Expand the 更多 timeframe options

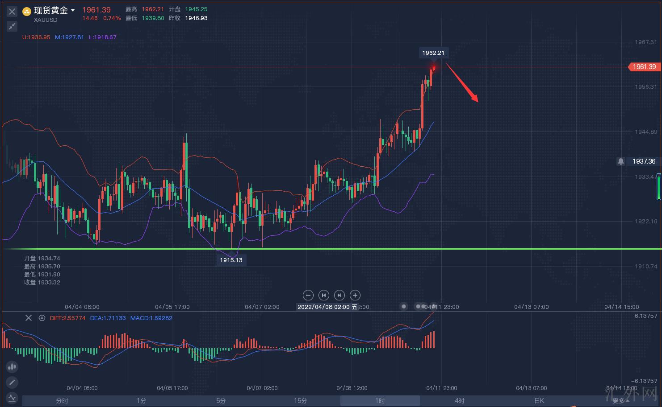coord(621,401)
